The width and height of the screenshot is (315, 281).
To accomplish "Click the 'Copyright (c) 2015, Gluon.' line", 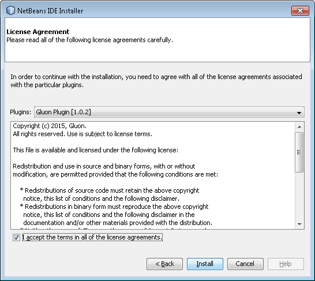I will click(50, 126).
